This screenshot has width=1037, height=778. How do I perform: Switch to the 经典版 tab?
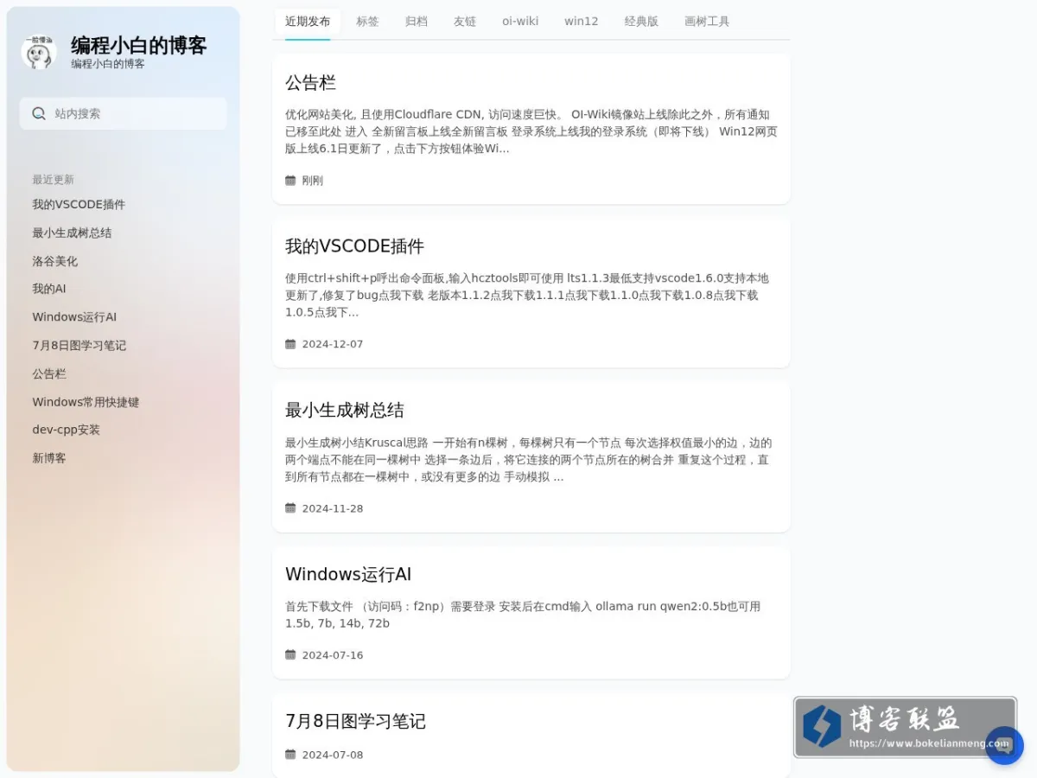pos(641,22)
